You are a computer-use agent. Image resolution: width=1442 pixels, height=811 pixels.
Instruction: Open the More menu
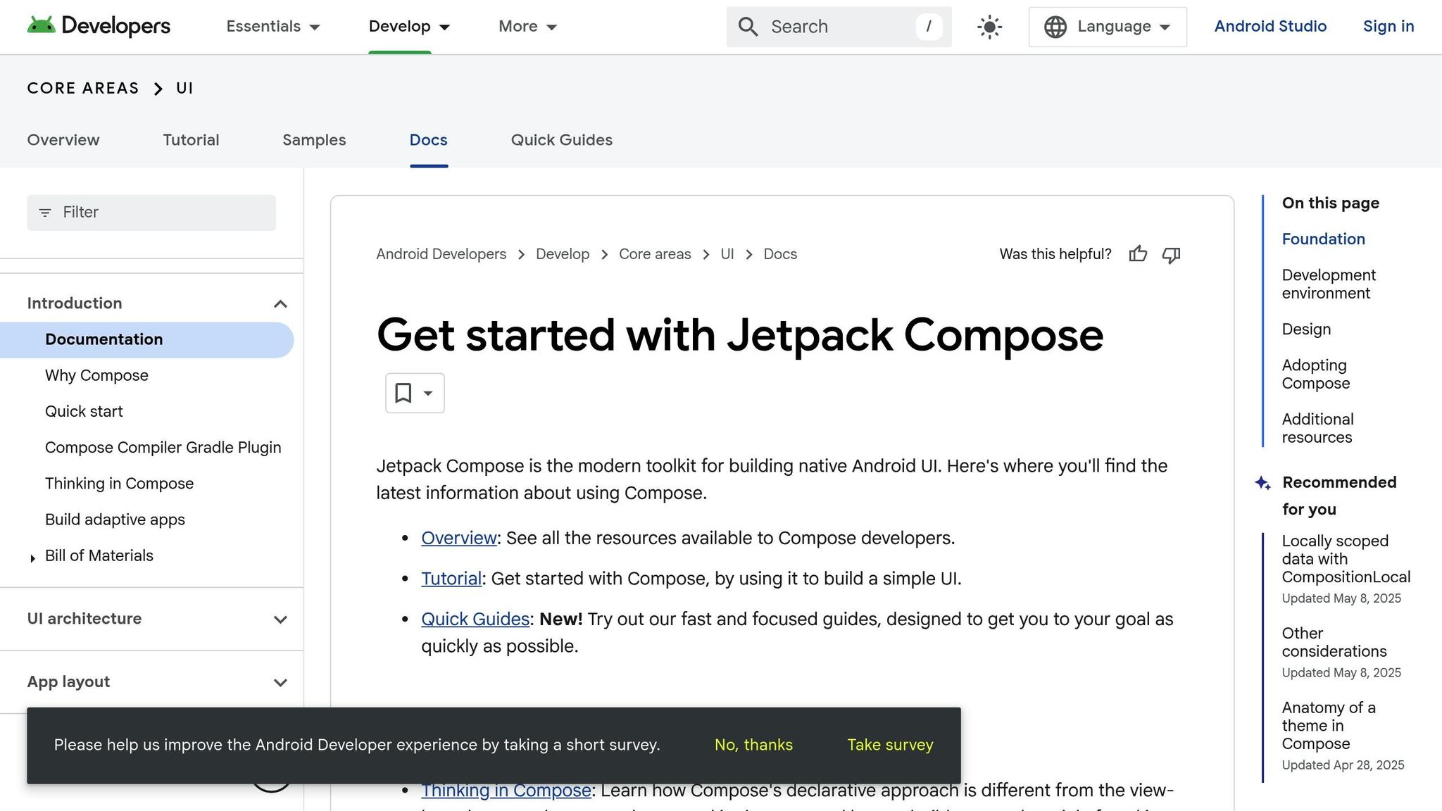click(527, 26)
